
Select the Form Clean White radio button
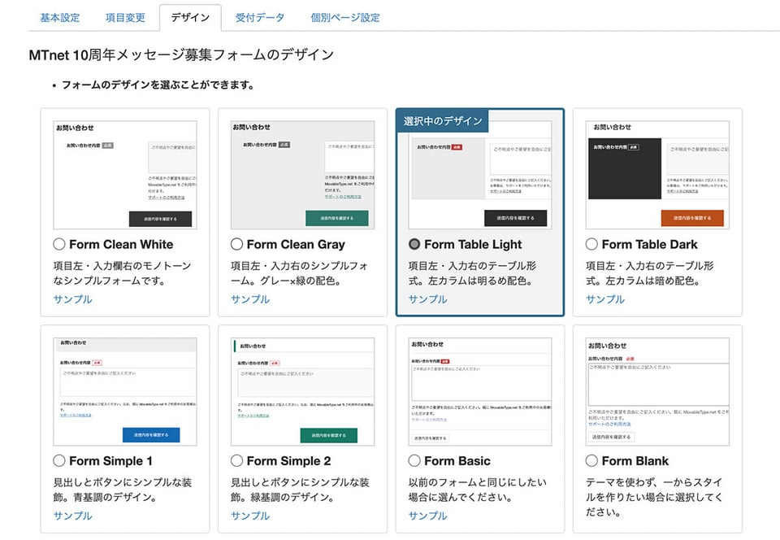(x=59, y=244)
